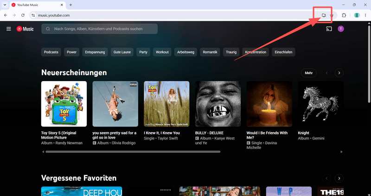Open the BULLY - DELUXE title link

pos(210,133)
